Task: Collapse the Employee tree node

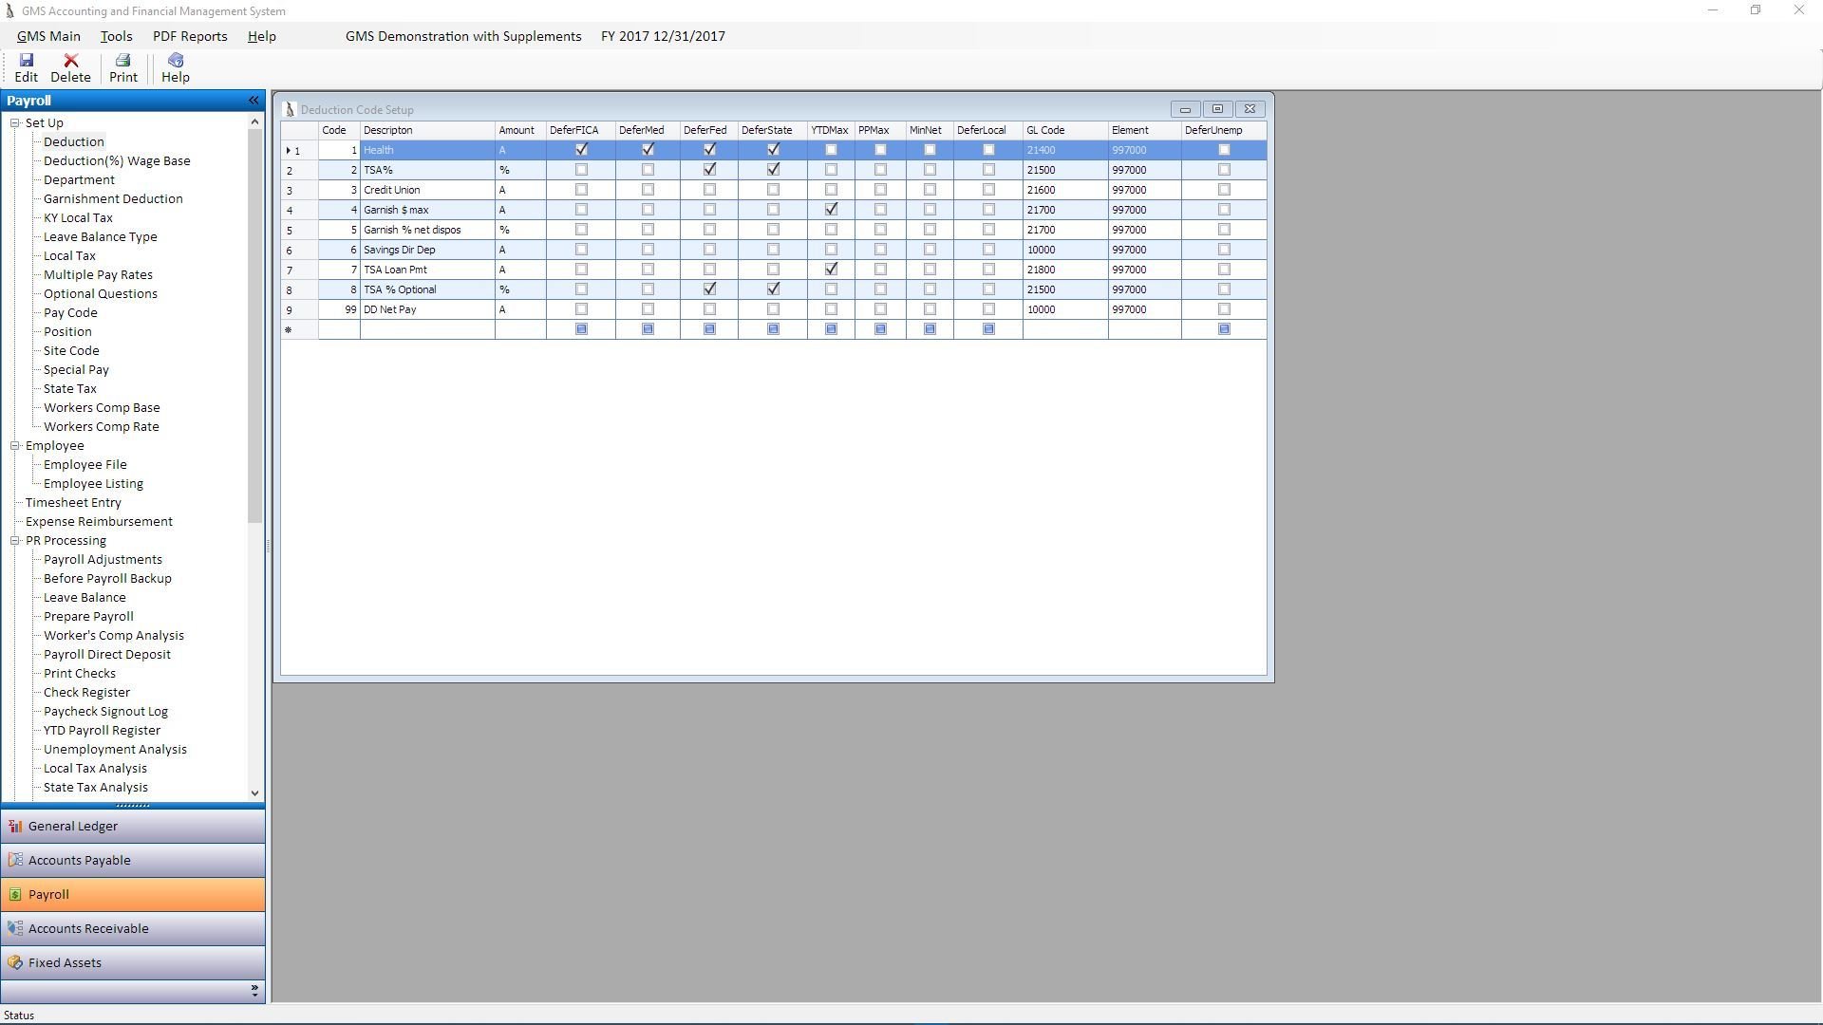Action: click(15, 446)
